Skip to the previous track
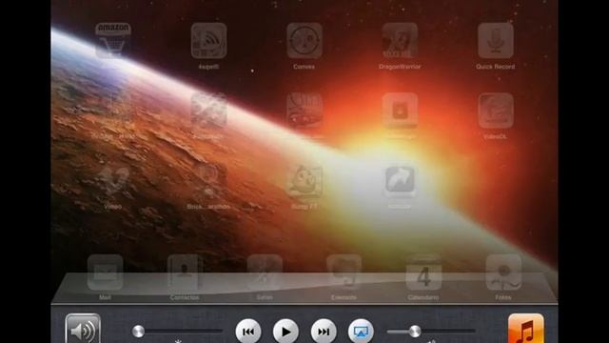This screenshot has height=343, width=609. point(248,332)
